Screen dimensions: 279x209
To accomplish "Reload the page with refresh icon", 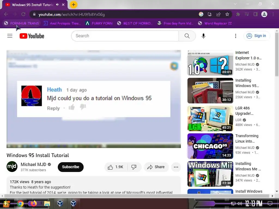I will 23,14.
